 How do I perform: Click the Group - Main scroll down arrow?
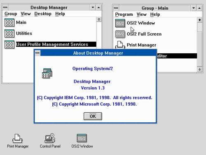click(200, 69)
